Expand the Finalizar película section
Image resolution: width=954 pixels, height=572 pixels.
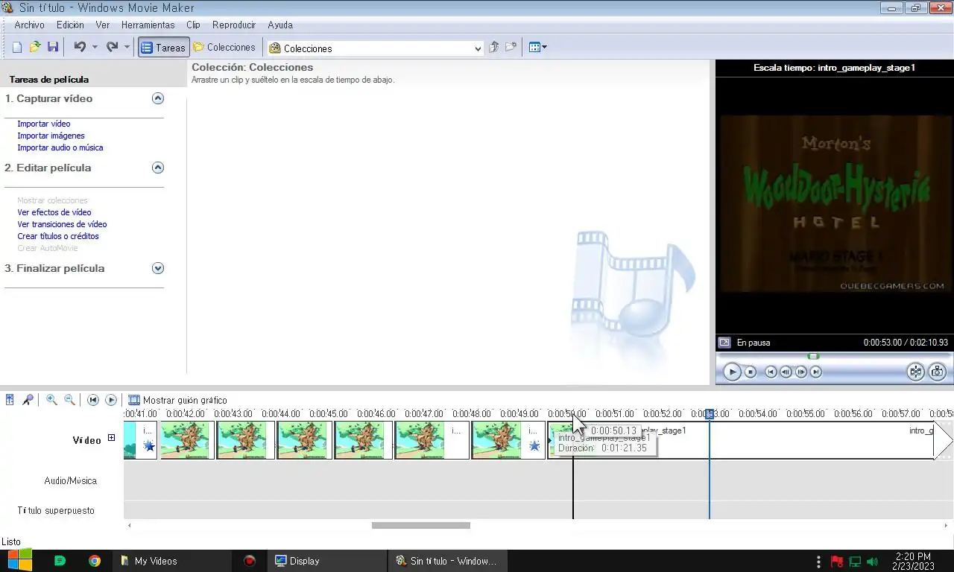pyautogui.click(x=157, y=268)
